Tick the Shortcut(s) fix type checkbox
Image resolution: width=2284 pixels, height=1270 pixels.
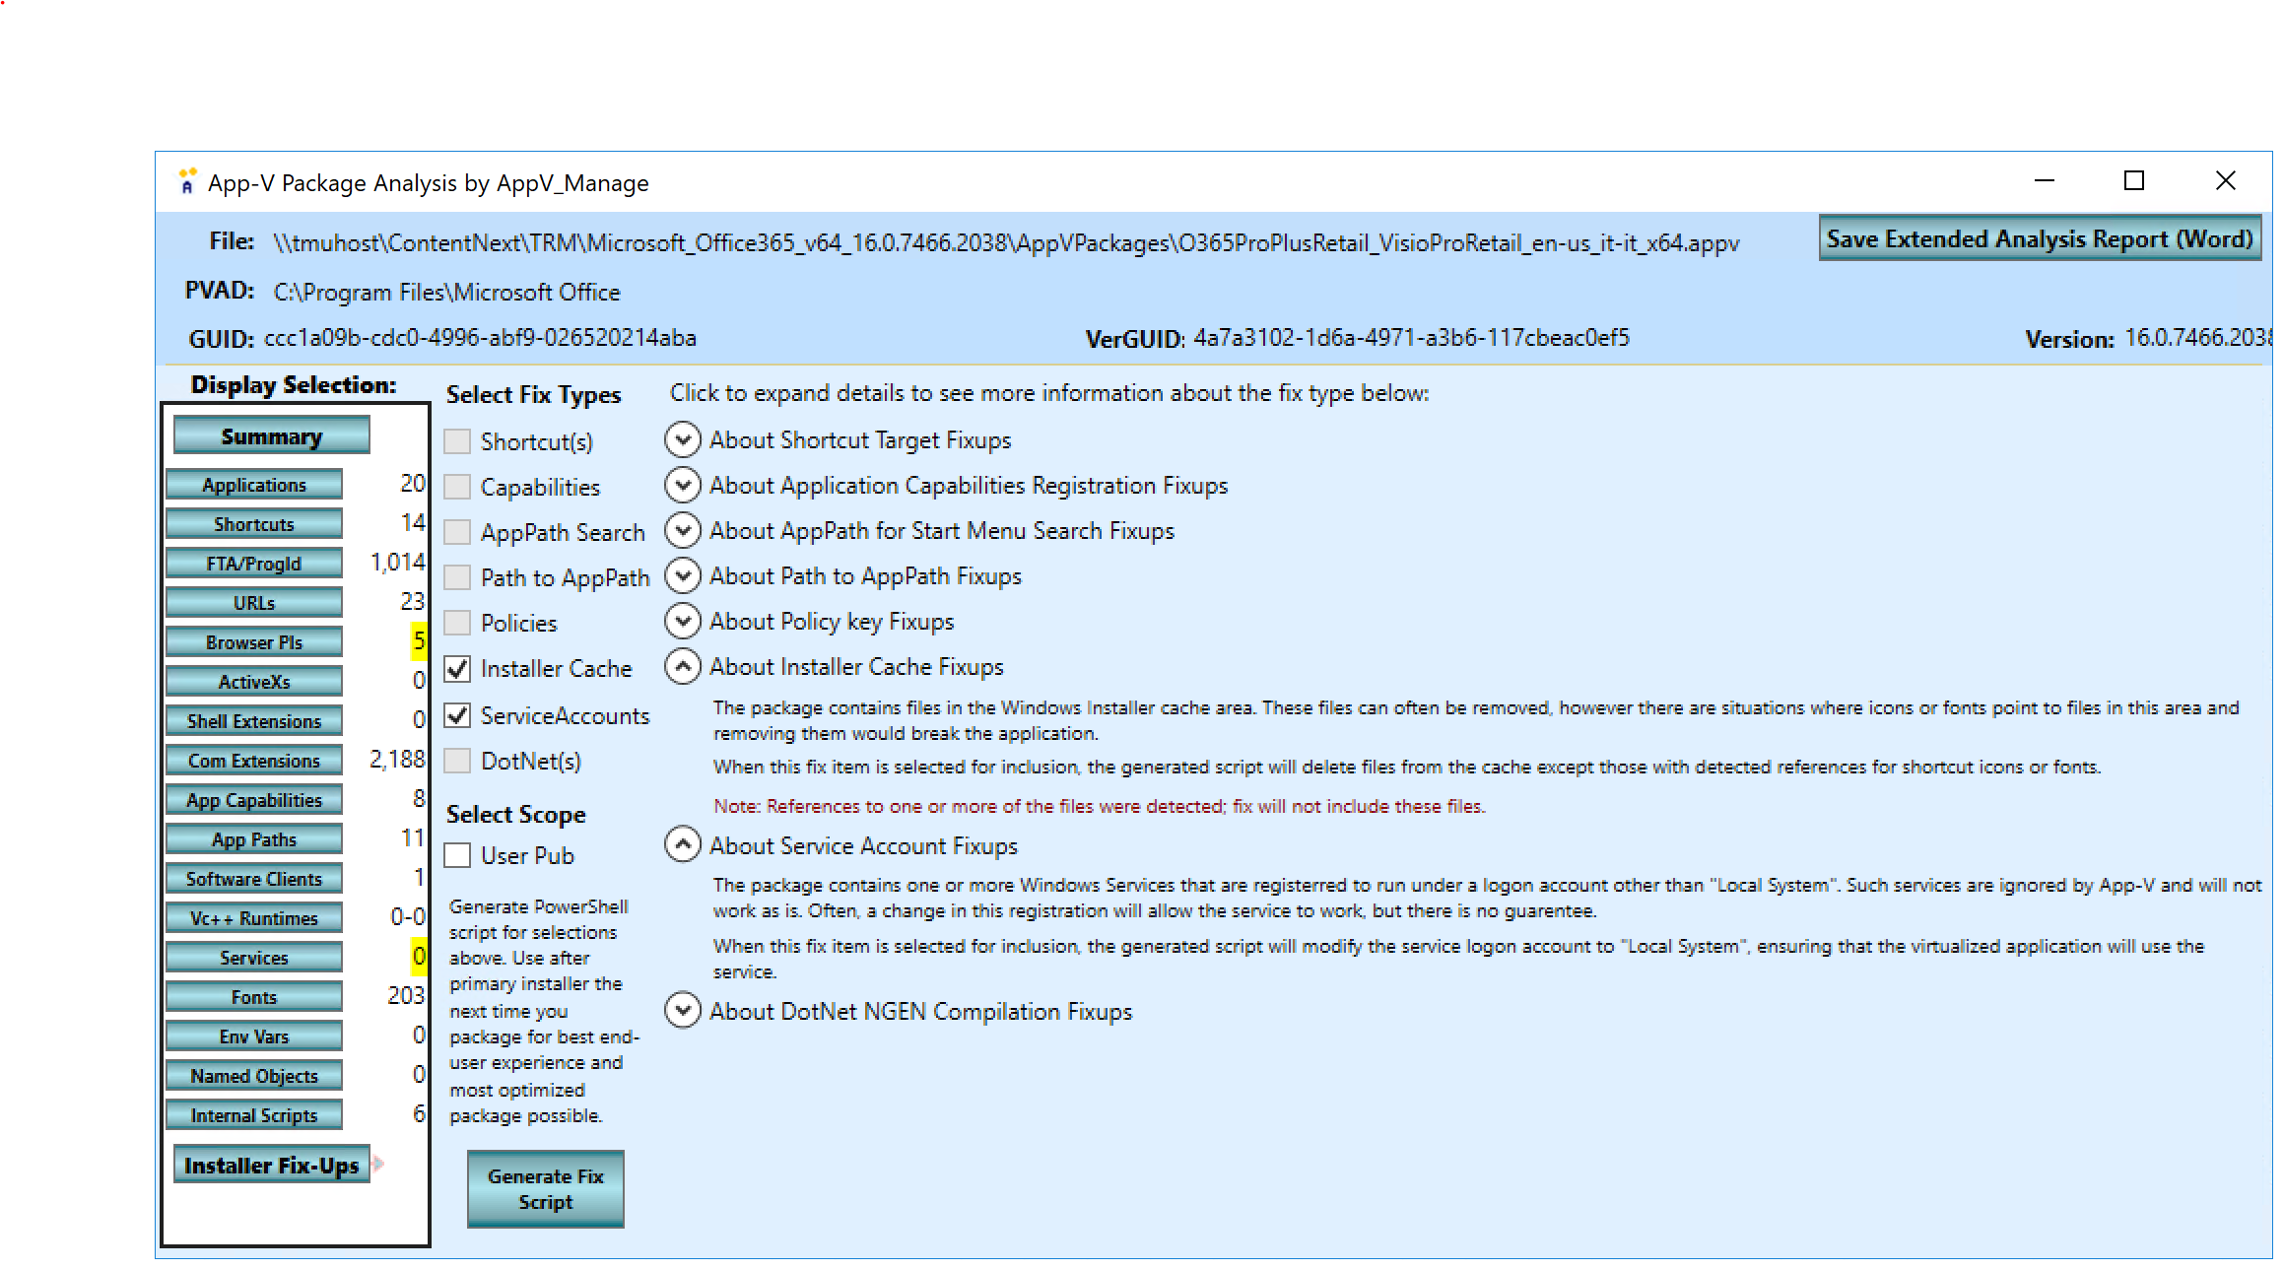(x=457, y=441)
